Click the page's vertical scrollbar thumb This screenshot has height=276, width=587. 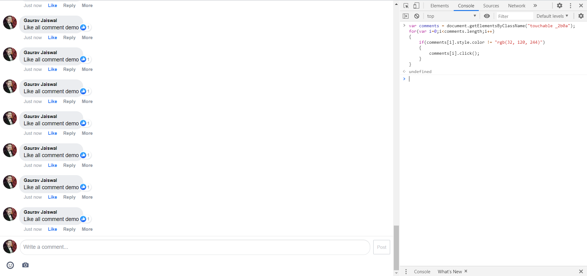tap(396, 248)
